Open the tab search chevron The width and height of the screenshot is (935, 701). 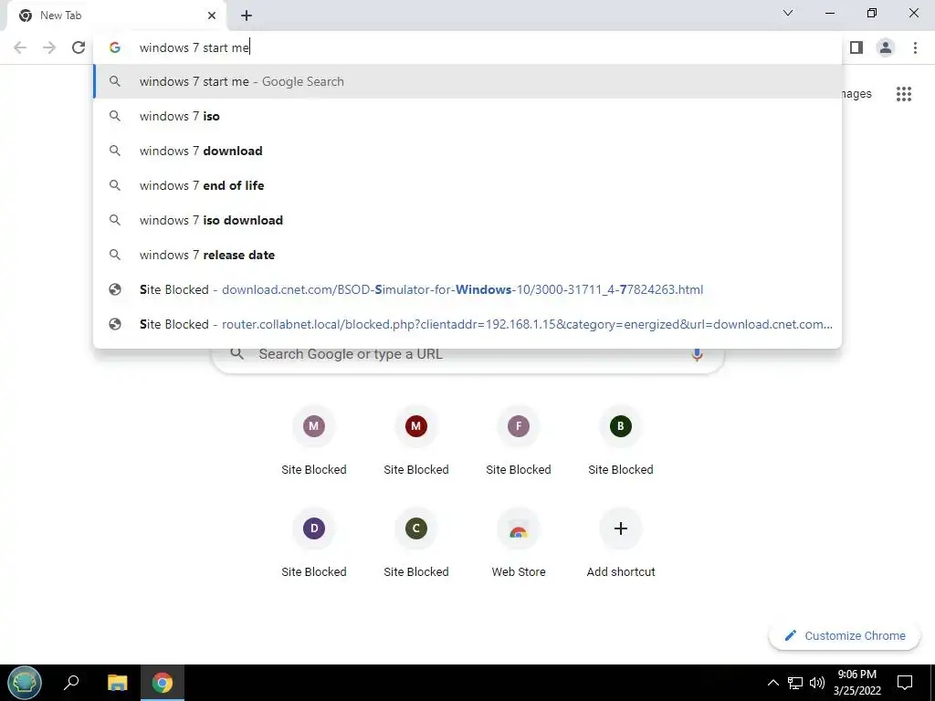[788, 13]
